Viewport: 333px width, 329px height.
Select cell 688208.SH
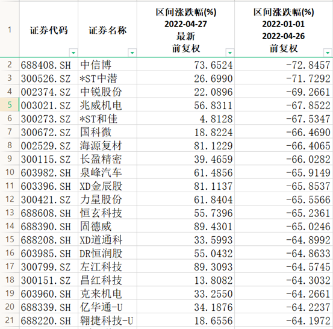pyautogui.click(x=49, y=240)
